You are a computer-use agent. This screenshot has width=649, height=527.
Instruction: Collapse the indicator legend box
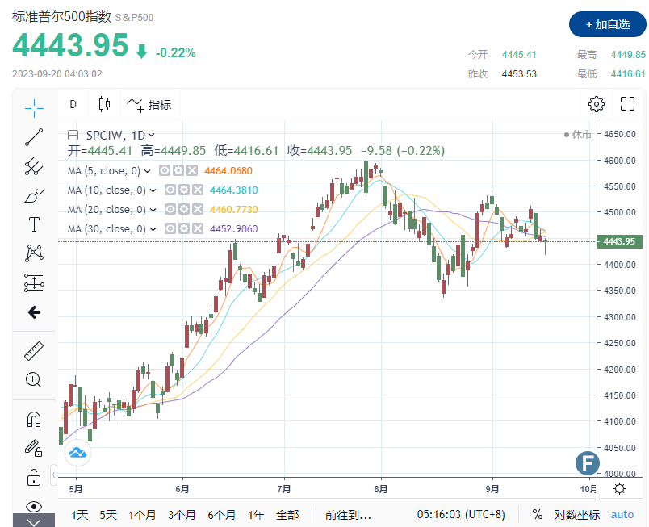click(x=73, y=135)
